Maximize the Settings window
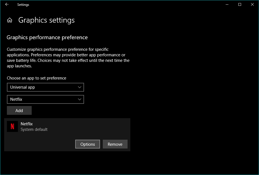Viewport: 259px width, 175px height. [240, 4]
